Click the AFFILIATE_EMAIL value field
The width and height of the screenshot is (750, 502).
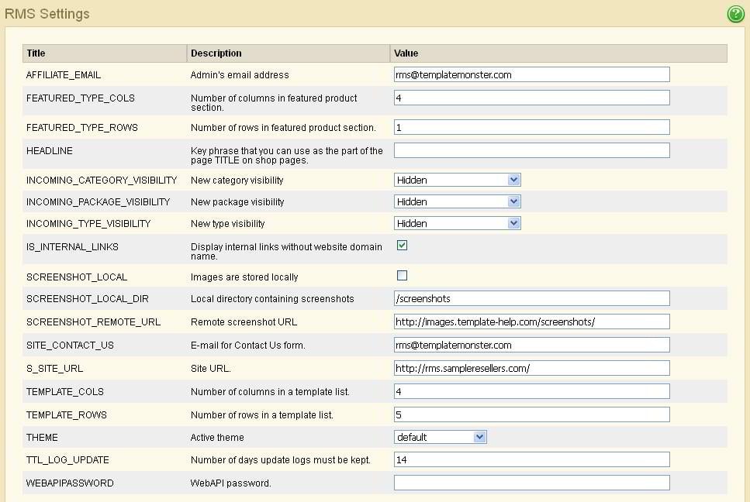531,74
